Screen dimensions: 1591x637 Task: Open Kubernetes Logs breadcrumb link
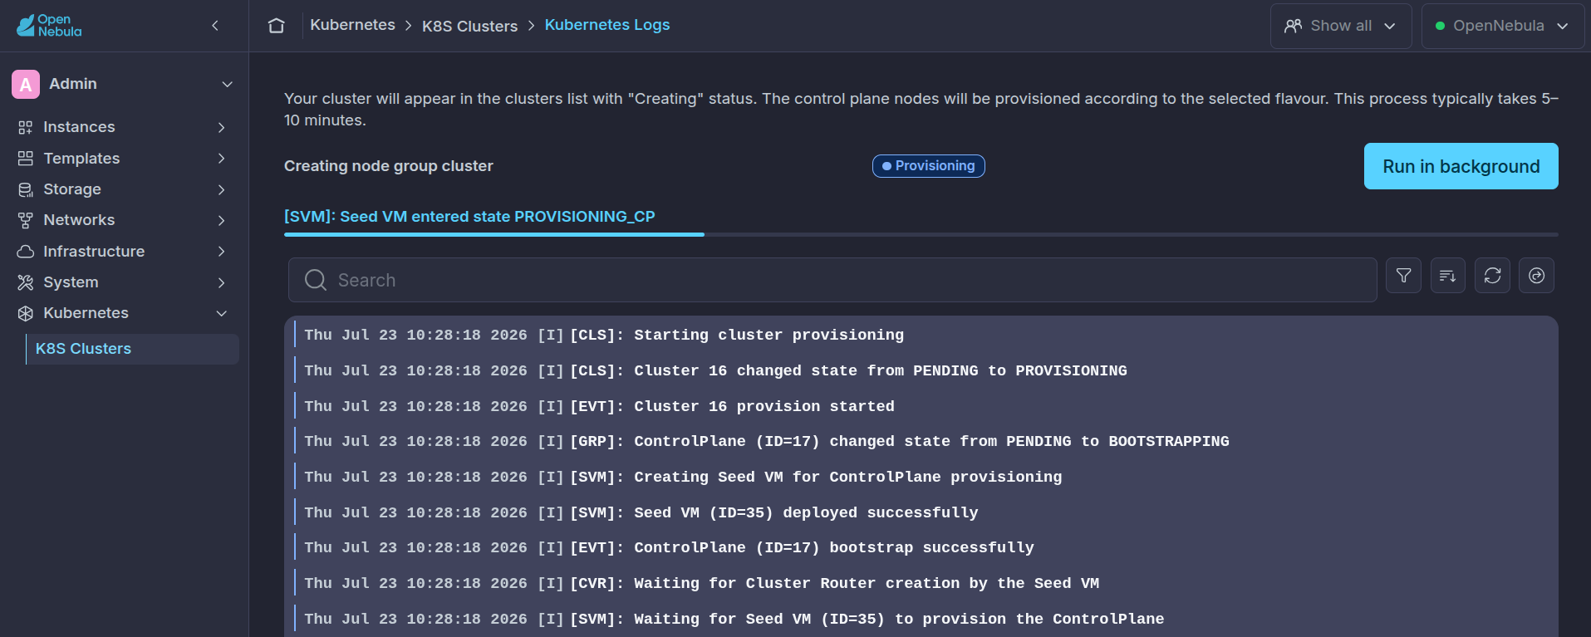(x=607, y=25)
